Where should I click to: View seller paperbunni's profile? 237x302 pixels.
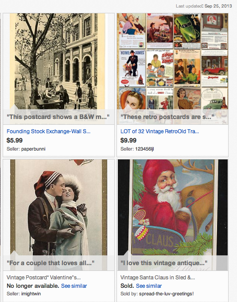(33, 149)
